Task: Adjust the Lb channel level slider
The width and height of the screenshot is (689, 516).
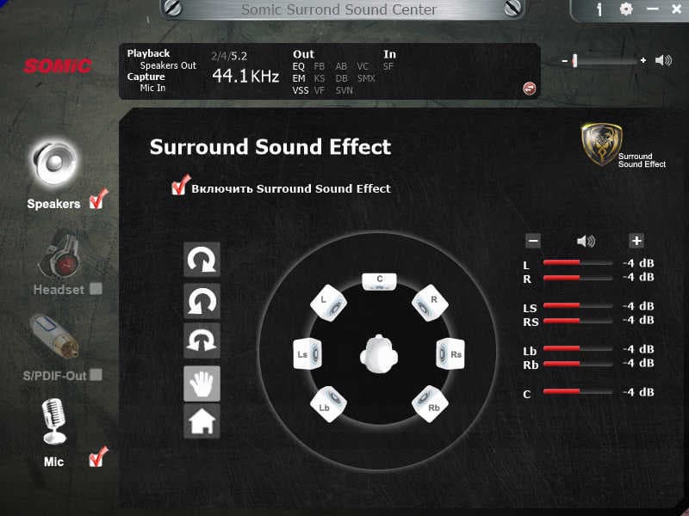Action: click(578, 348)
